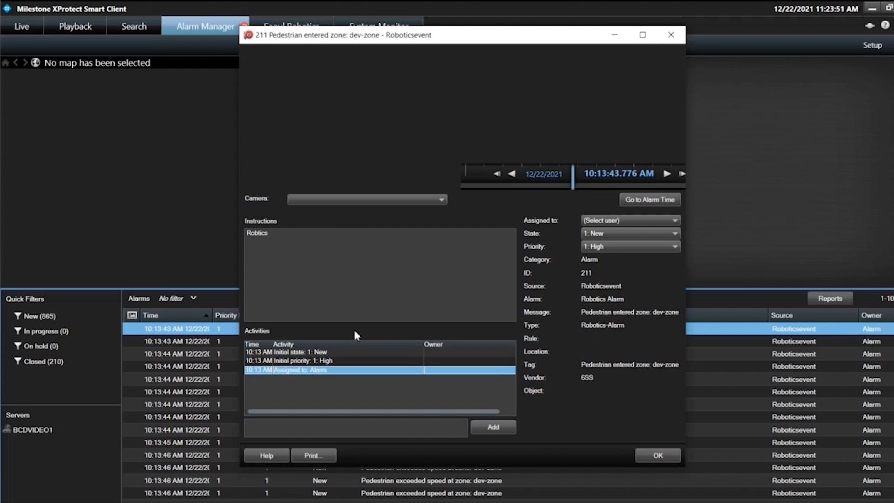Click the Priority column header
The height and width of the screenshot is (503, 894).
226,315
